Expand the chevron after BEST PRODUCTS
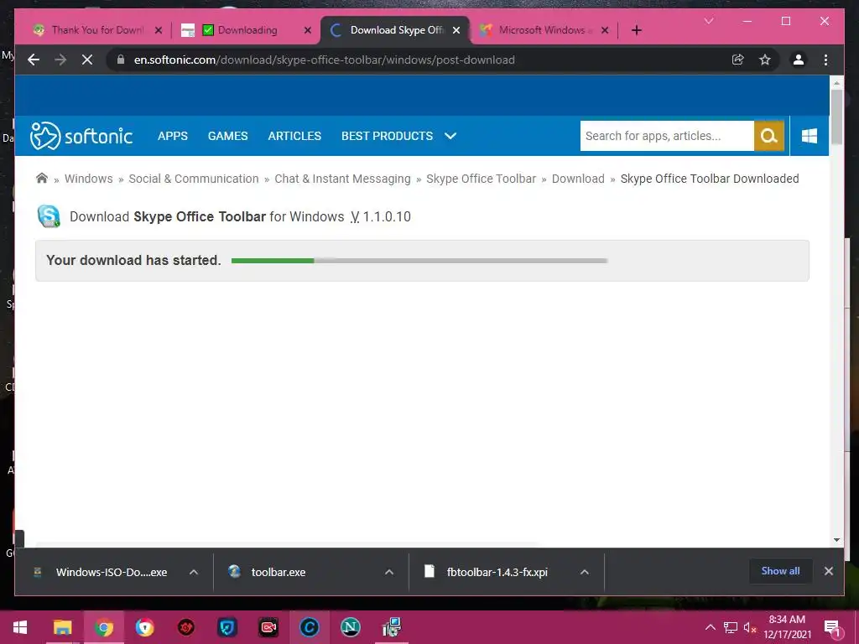This screenshot has height=644, width=859. point(450,136)
